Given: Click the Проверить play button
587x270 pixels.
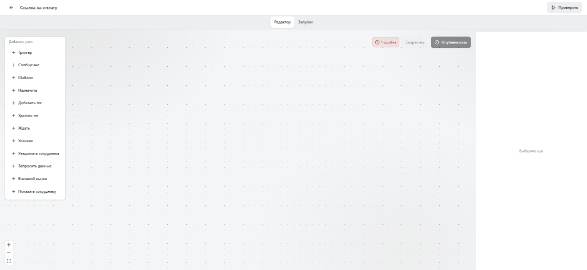Looking at the screenshot, I should click(565, 7).
